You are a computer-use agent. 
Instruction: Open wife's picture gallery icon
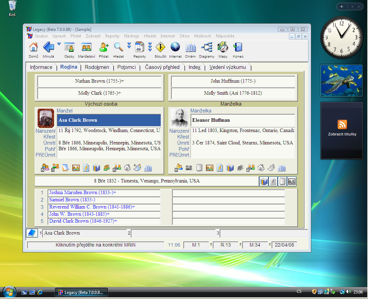pyautogui.click(x=210, y=168)
